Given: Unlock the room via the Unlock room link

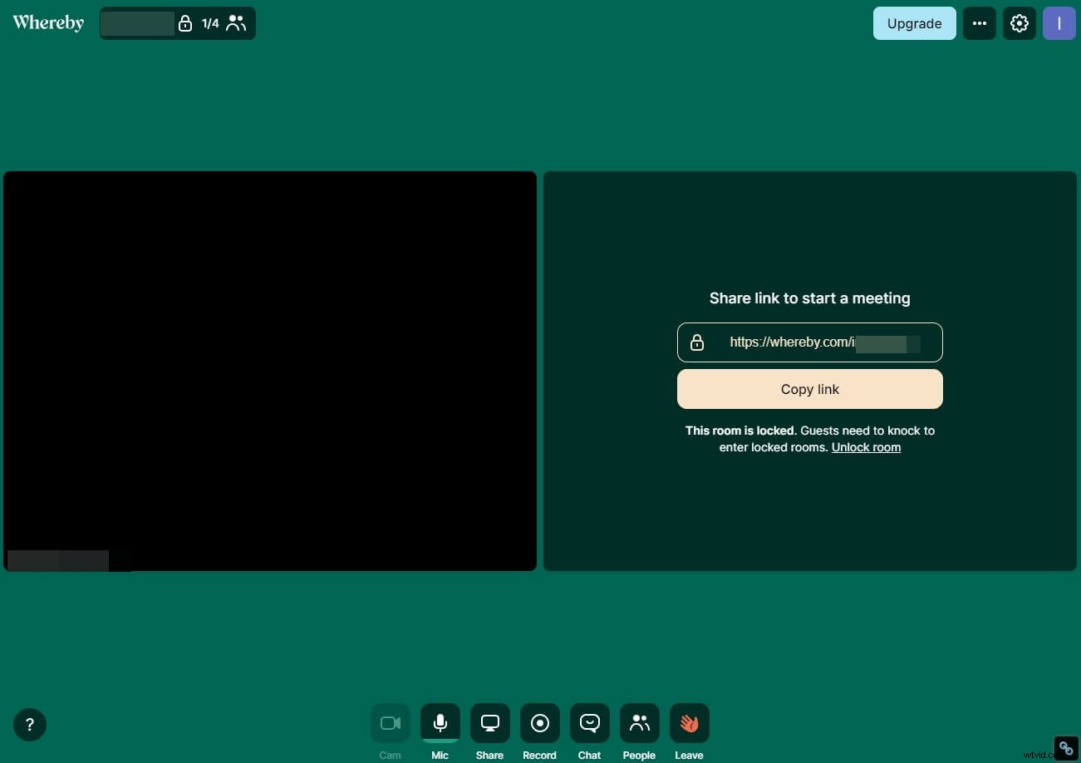Looking at the screenshot, I should [x=866, y=447].
